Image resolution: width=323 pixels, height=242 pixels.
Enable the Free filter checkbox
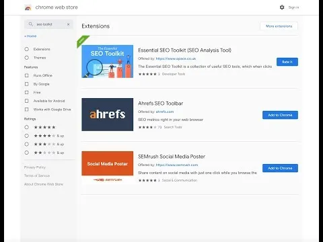(27, 92)
